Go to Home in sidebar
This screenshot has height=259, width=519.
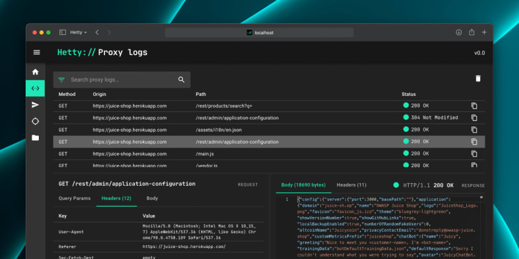click(x=35, y=72)
